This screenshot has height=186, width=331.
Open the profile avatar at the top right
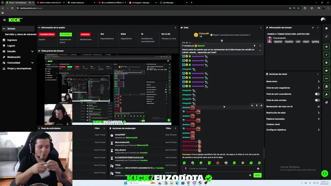click(323, 20)
